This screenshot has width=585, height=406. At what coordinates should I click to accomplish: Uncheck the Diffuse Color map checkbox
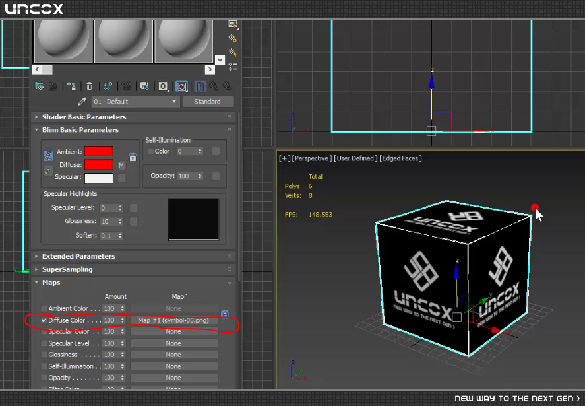coord(44,320)
